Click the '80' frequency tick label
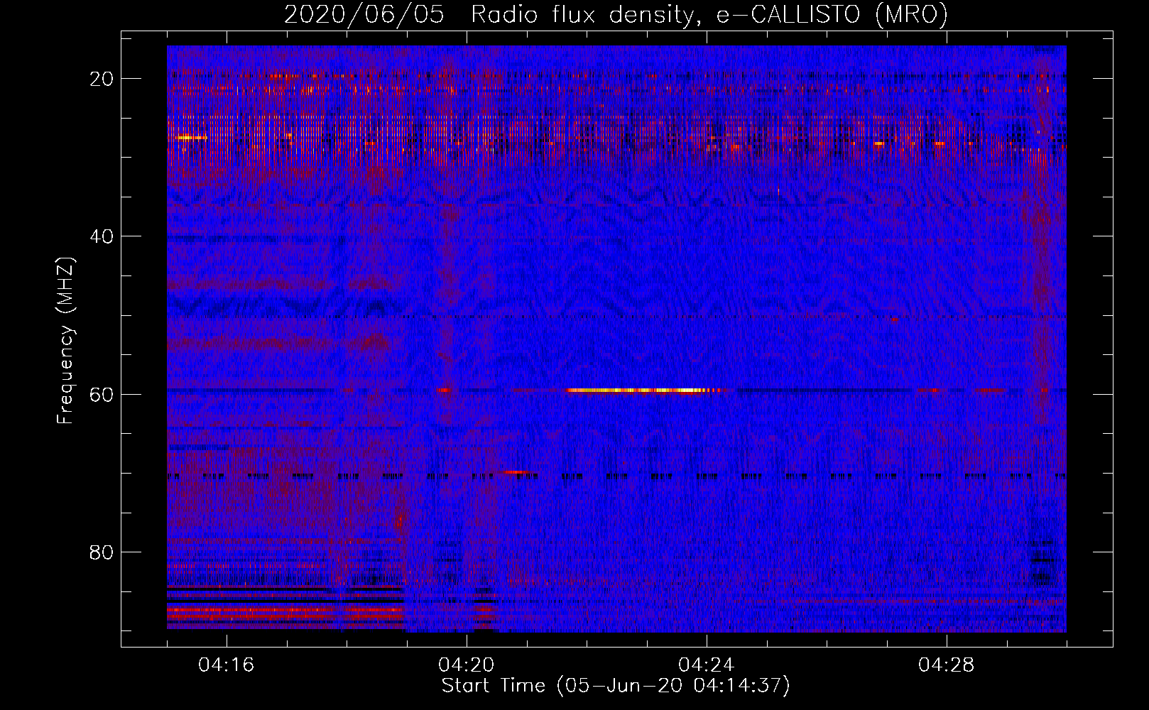1149x710 pixels. 102,552
